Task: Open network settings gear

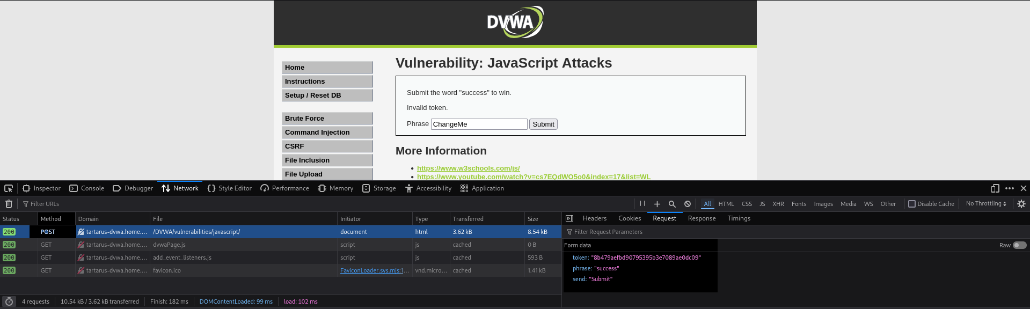Action: pyautogui.click(x=1021, y=204)
